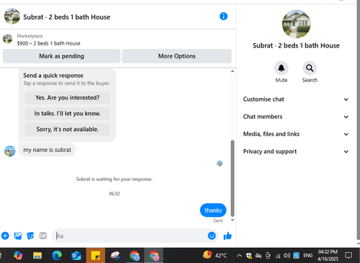Open the volume control in system tray

pos(287,256)
